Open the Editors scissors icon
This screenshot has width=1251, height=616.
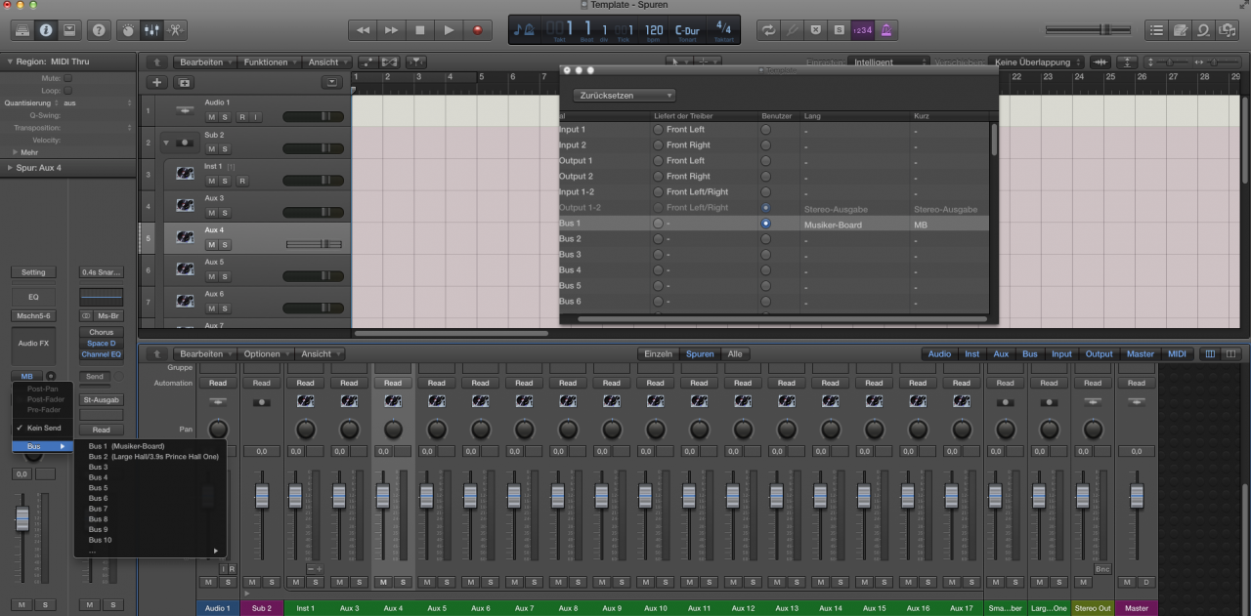[x=176, y=30]
